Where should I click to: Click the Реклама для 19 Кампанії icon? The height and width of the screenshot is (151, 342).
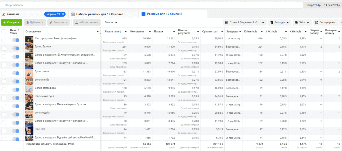click(143, 14)
